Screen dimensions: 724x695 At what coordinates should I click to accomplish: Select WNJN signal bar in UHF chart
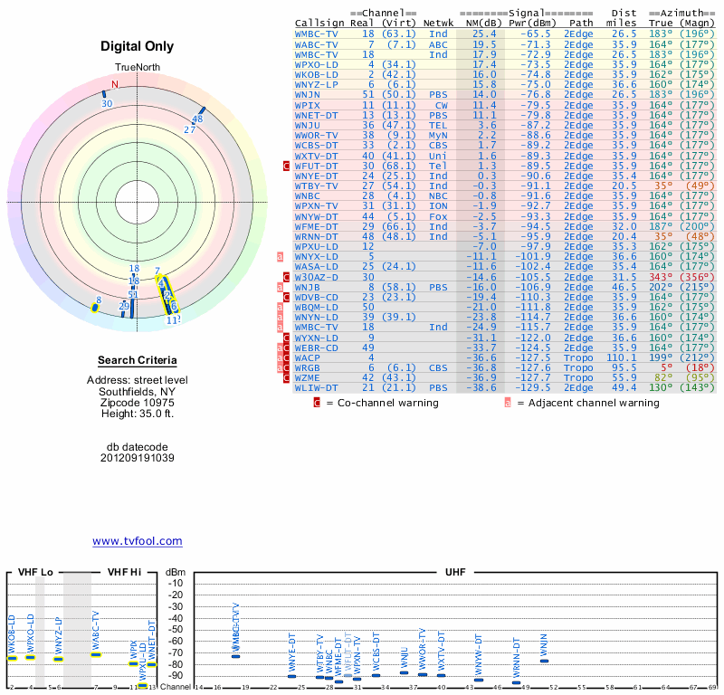(x=544, y=662)
